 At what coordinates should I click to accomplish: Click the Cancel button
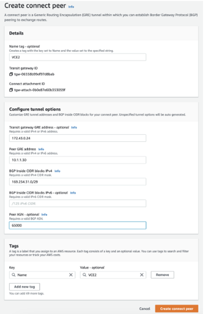144,309
